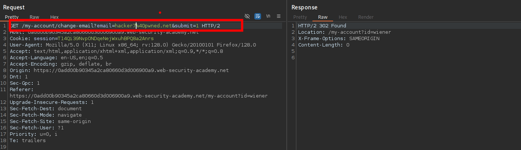This screenshot has height=150, width=521.
Task: Open the Request Hex tab
Action: (x=54, y=17)
